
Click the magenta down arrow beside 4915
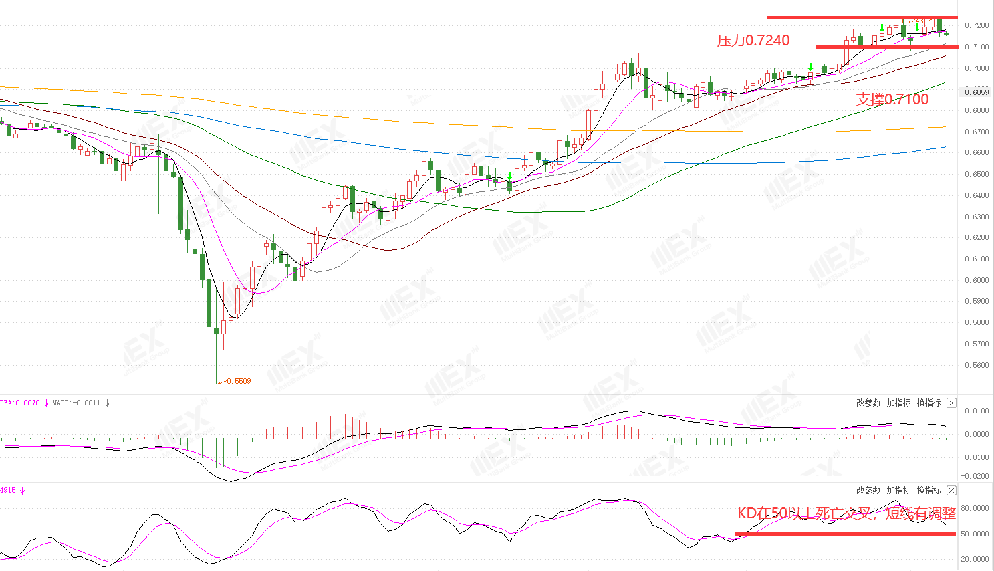(22, 491)
